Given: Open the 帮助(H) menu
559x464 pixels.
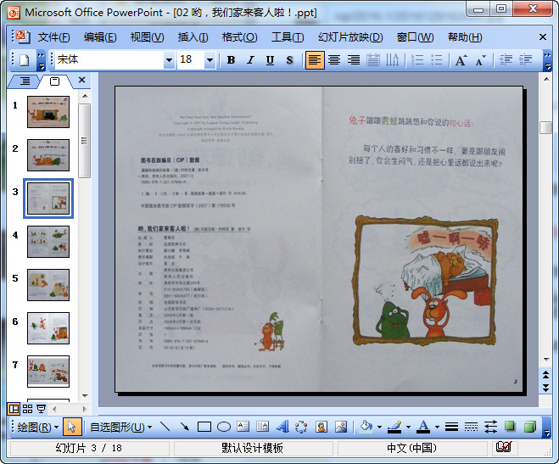Looking at the screenshot, I should point(465,37).
